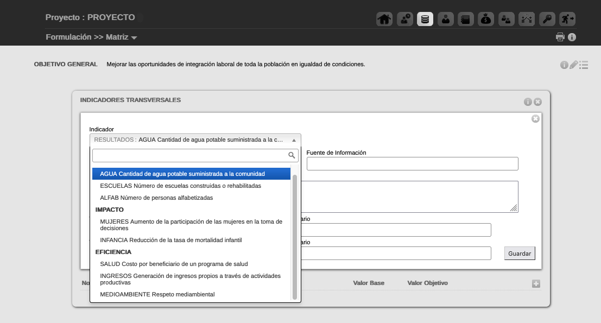Open list icon next to objective pencil
Screen dimensions: 601x323
coord(584,65)
